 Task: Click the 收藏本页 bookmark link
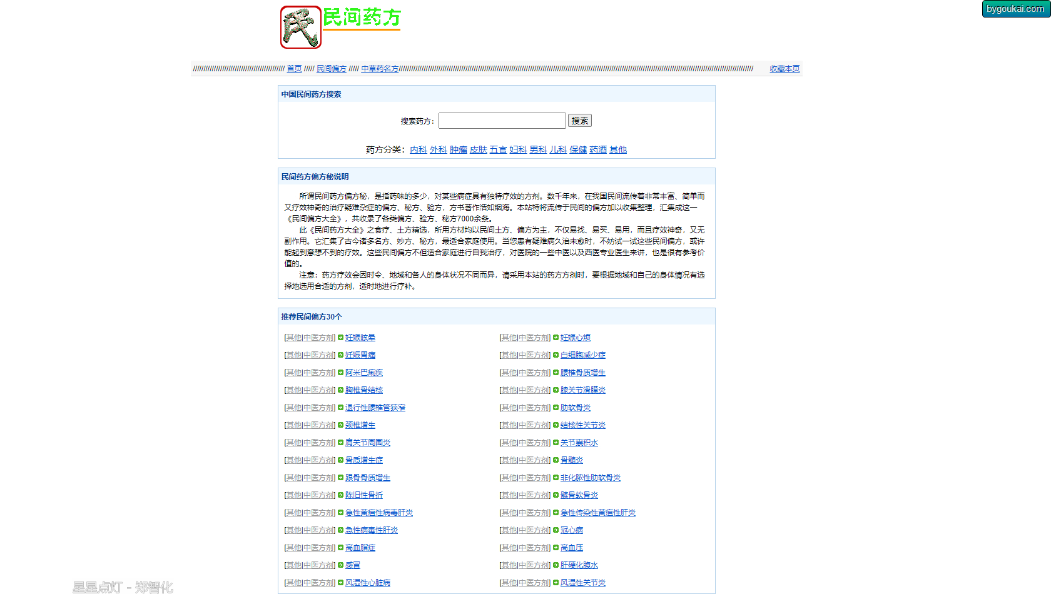pos(784,69)
